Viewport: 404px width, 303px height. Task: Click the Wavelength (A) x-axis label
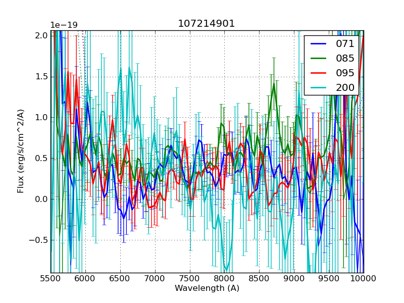pyautogui.click(x=207, y=288)
